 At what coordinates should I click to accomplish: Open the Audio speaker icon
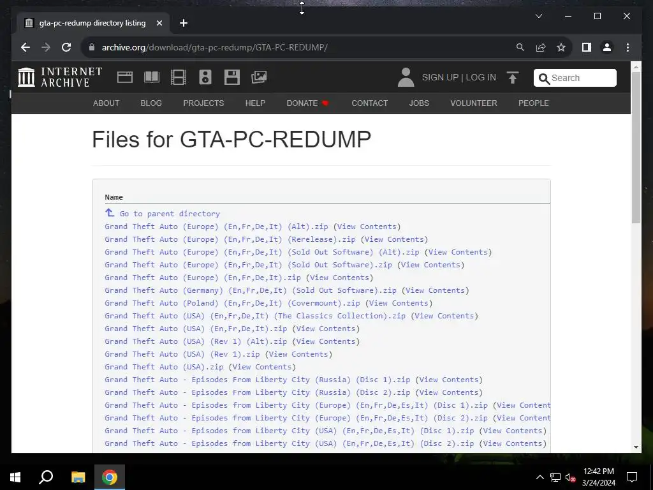(205, 77)
